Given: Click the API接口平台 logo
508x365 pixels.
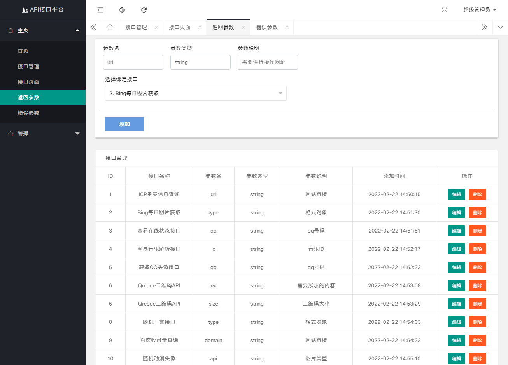Looking at the screenshot, I should click(x=43, y=10).
